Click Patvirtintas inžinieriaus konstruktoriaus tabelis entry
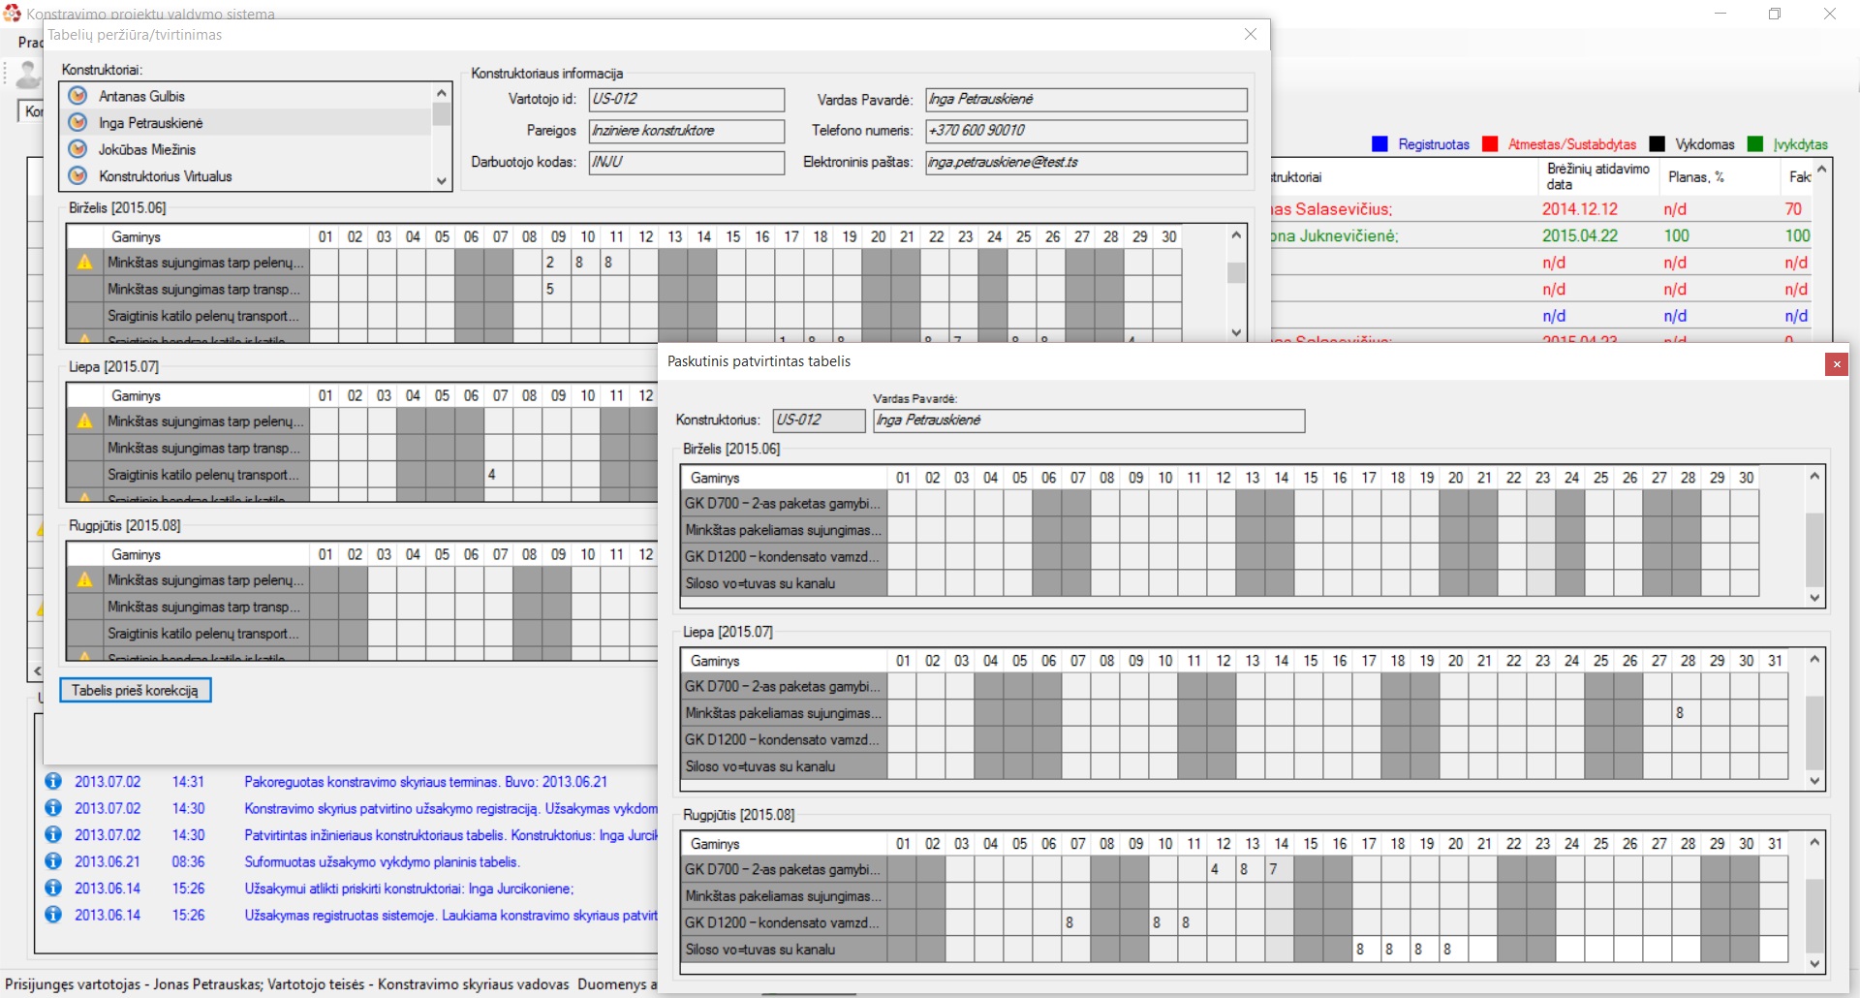 [x=450, y=835]
